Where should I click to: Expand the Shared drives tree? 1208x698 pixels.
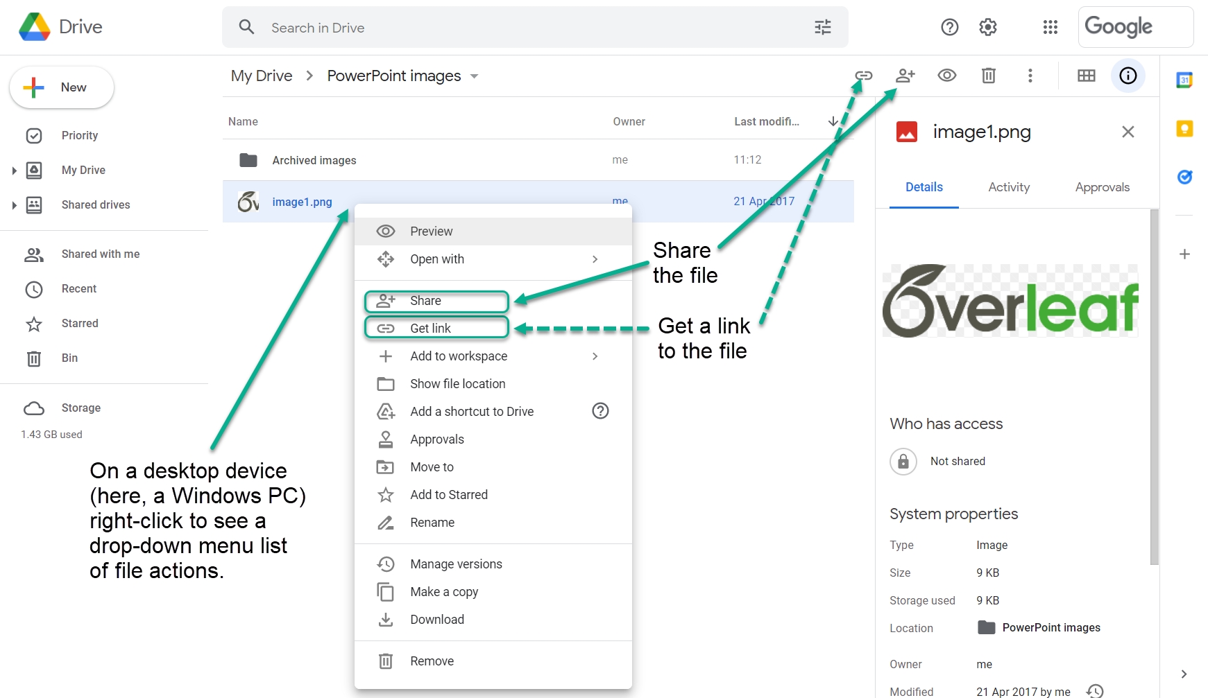(14, 205)
